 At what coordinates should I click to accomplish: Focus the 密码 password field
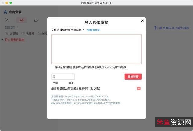point(63,77)
